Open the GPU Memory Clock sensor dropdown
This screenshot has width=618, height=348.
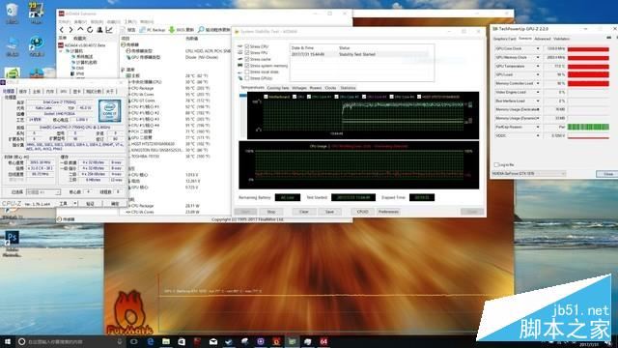[x=538, y=57]
